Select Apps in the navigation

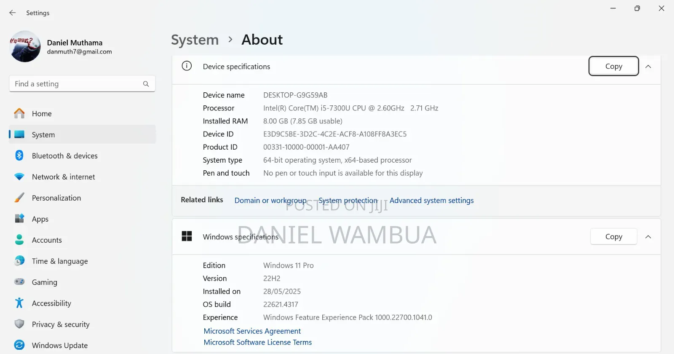point(83,219)
